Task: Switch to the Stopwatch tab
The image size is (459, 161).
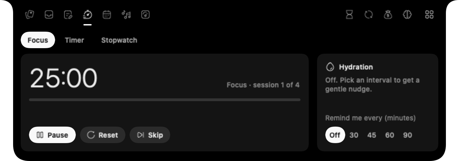Action: tap(119, 40)
